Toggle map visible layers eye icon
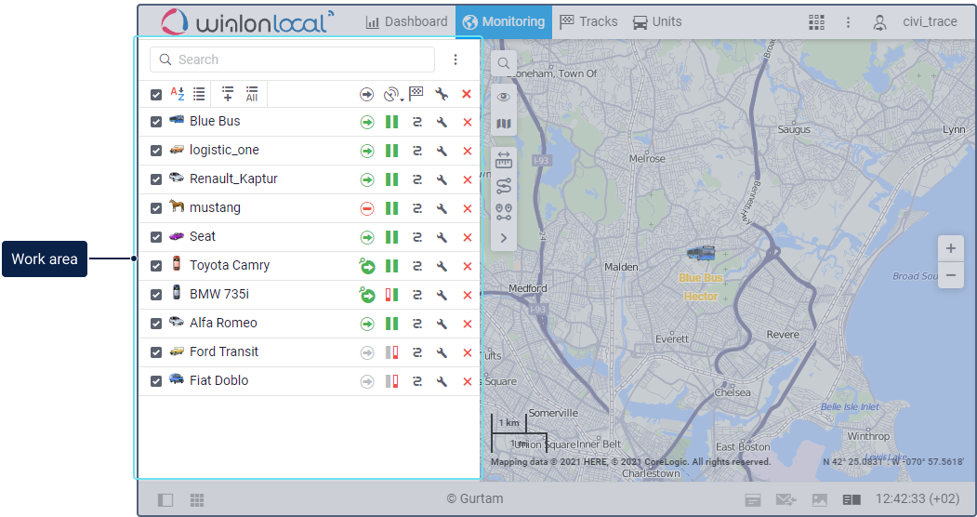Image resolution: width=977 pixels, height=517 pixels. tap(504, 97)
